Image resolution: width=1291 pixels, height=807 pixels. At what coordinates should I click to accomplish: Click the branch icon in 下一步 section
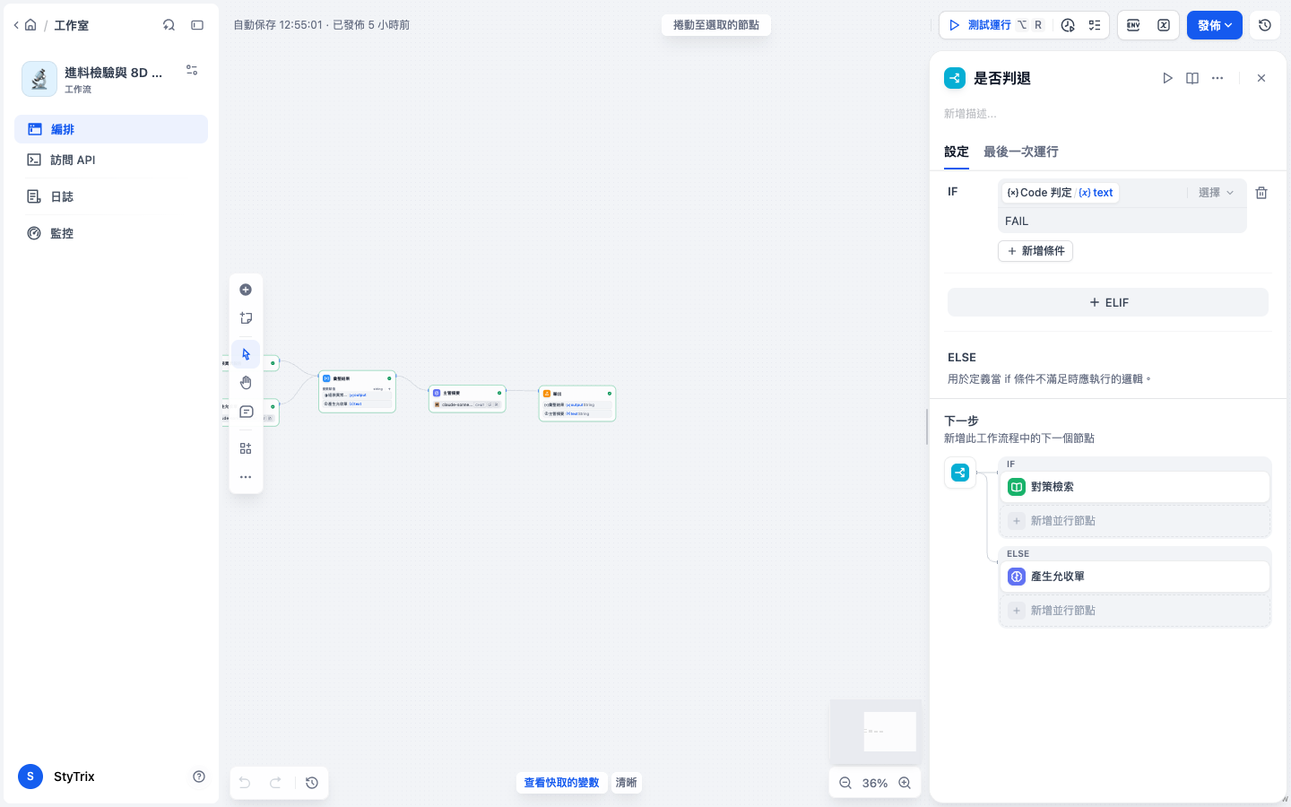(960, 473)
